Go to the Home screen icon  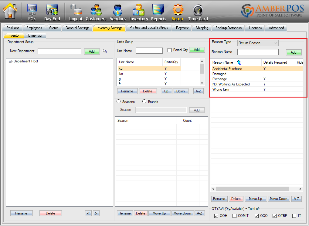[x=10, y=11]
